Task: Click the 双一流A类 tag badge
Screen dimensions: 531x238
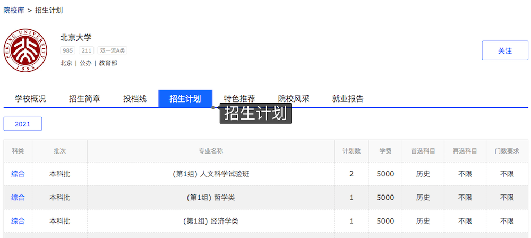Action: point(112,50)
